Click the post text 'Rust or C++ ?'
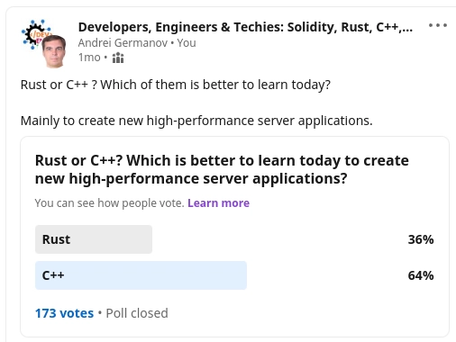This screenshot has height=342, width=456. click(x=59, y=85)
